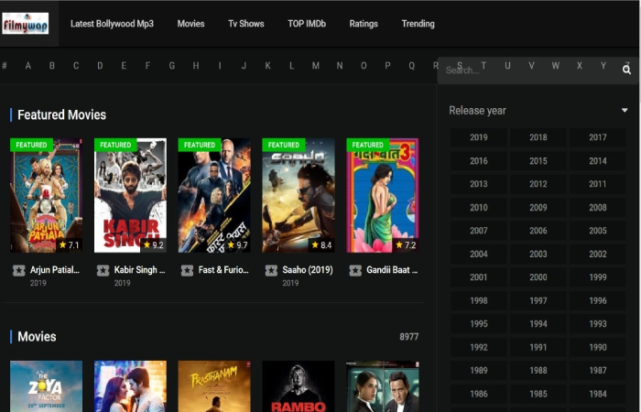The width and height of the screenshot is (641, 412).
Task: Click the icon beside Arjun Patiala title
Action: 19,270
